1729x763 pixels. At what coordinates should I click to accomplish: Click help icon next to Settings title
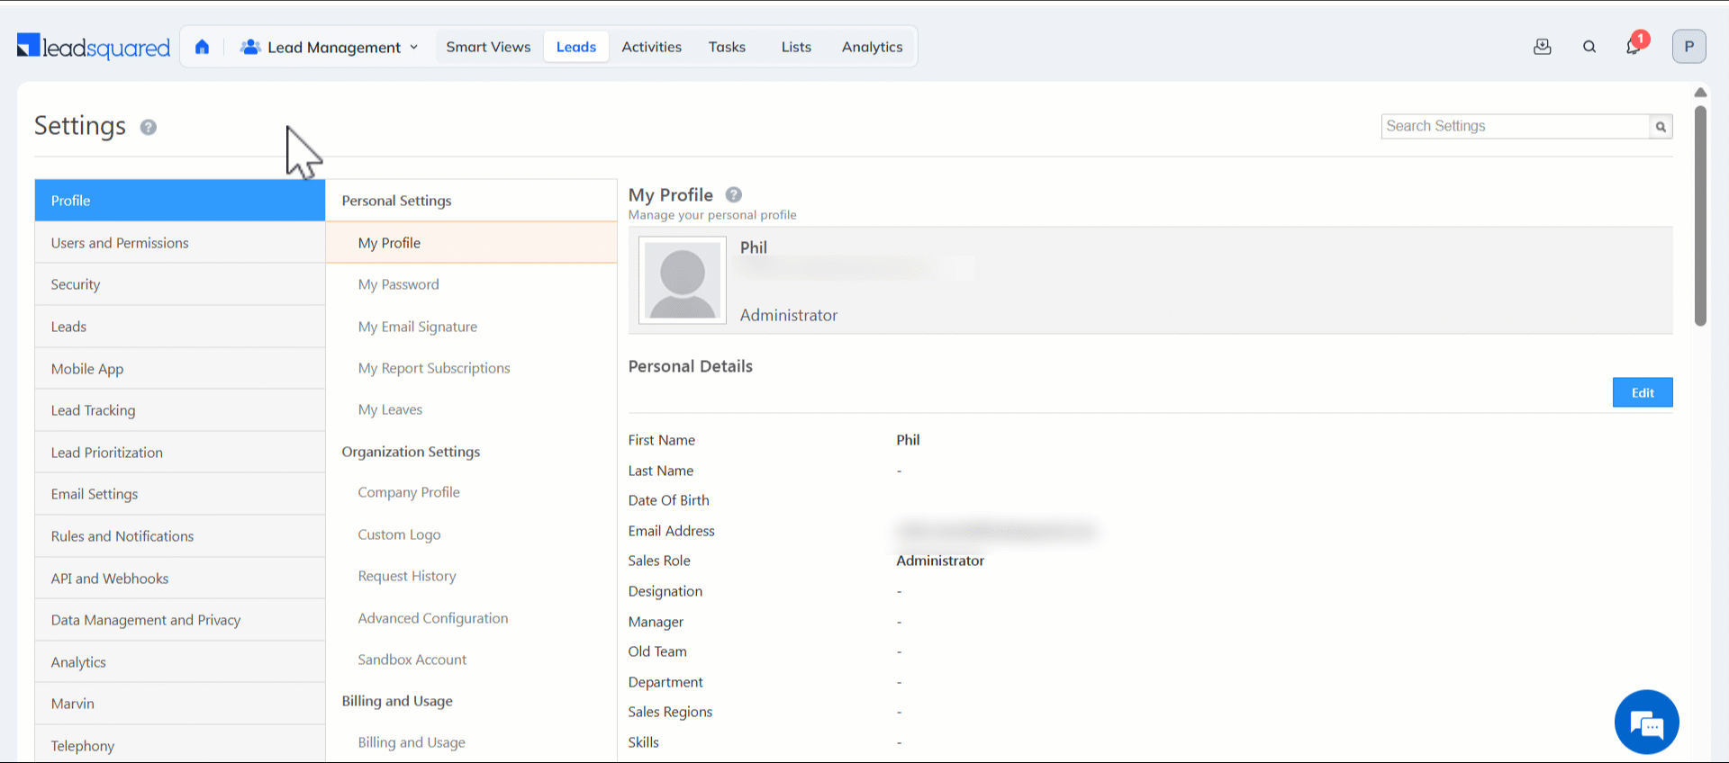[149, 128]
